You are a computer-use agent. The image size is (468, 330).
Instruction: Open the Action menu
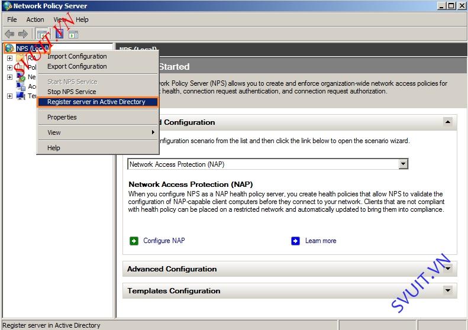coord(35,20)
